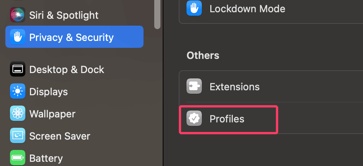Open the Screen Saver text label

pyautogui.click(x=59, y=136)
